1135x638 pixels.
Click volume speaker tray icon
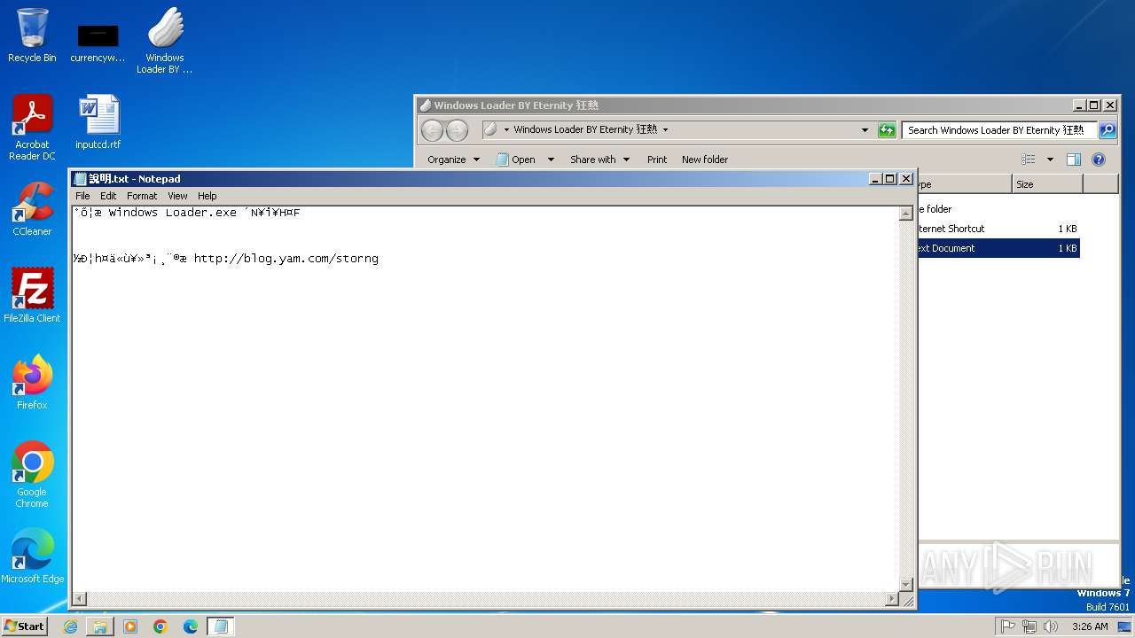pos(1051,626)
